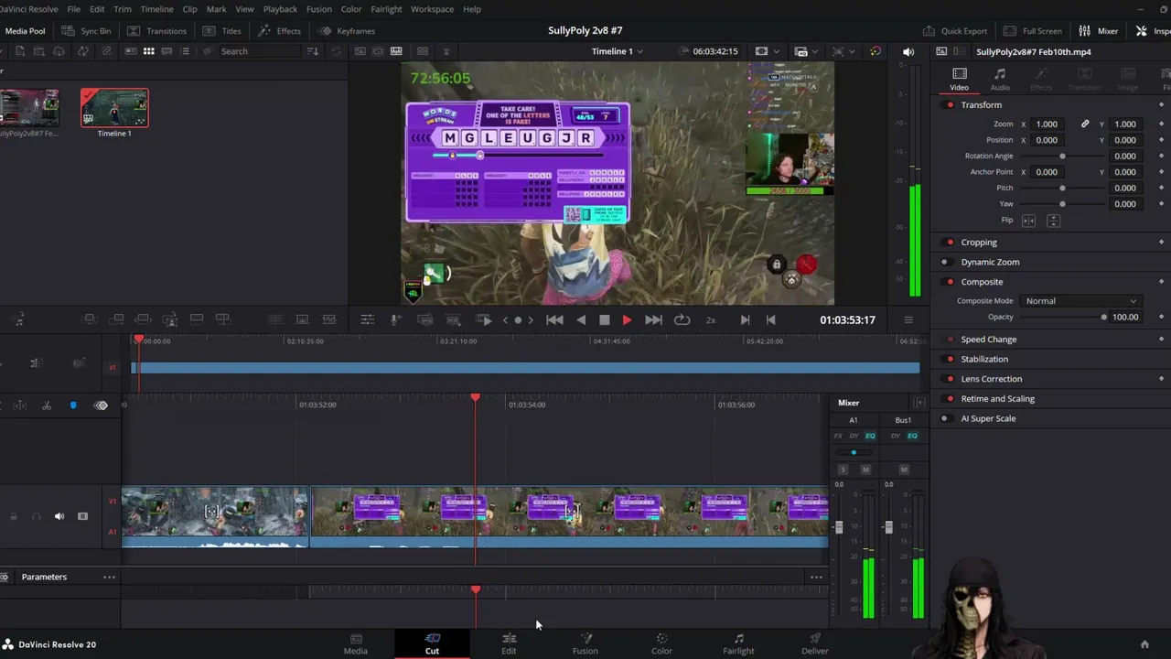This screenshot has height=659, width=1171.
Task: Toggle zoom link chain icon
Action: (x=1085, y=124)
